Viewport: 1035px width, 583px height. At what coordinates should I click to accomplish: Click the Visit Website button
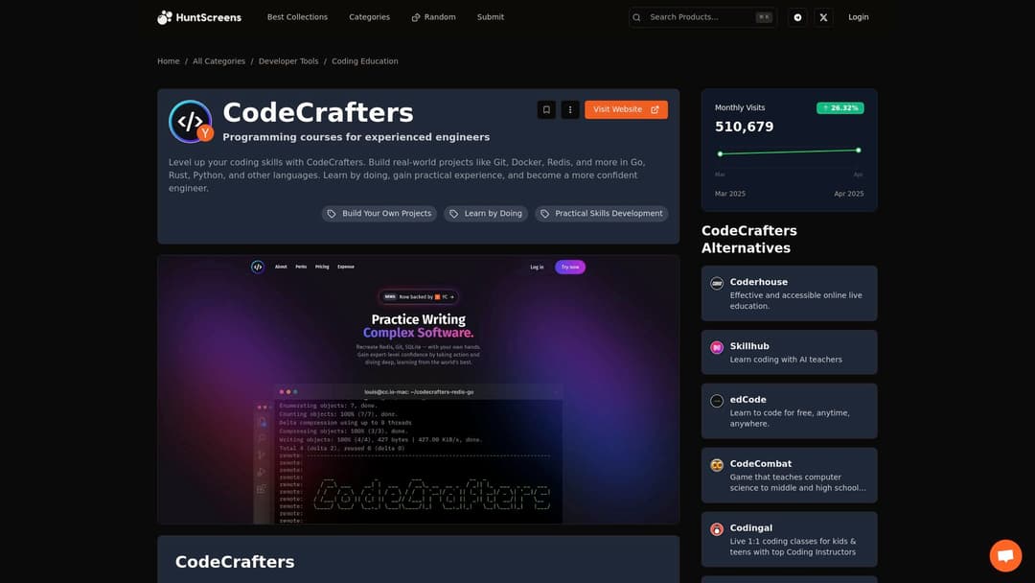pos(626,109)
